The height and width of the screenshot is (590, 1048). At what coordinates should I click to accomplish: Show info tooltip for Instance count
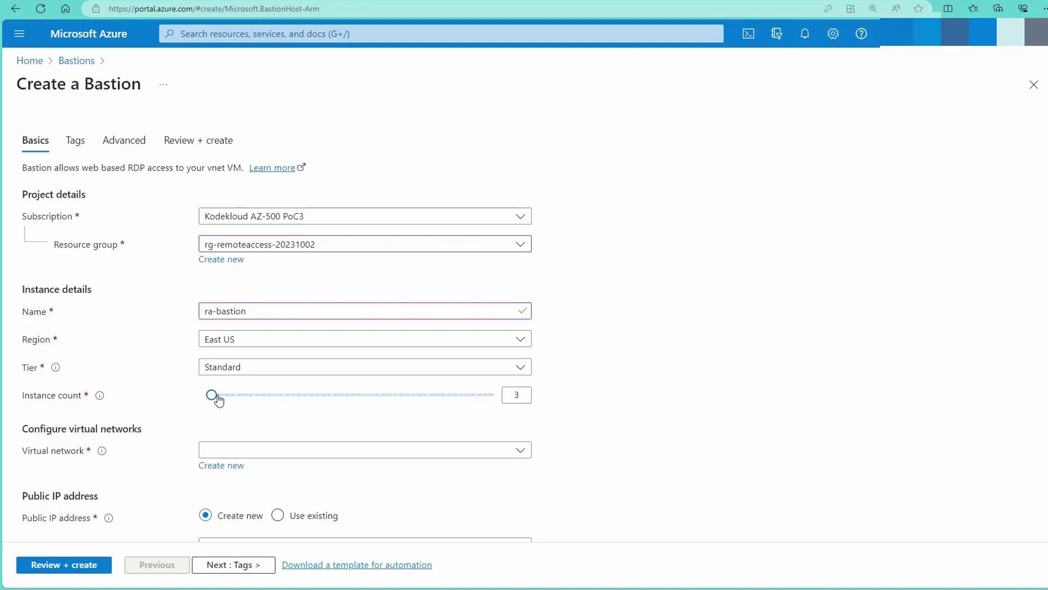tap(100, 396)
